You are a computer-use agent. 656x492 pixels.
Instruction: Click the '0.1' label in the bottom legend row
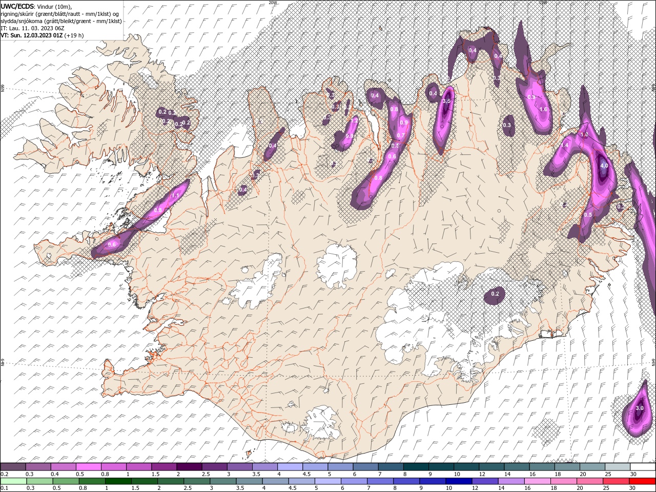pos(4,488)
